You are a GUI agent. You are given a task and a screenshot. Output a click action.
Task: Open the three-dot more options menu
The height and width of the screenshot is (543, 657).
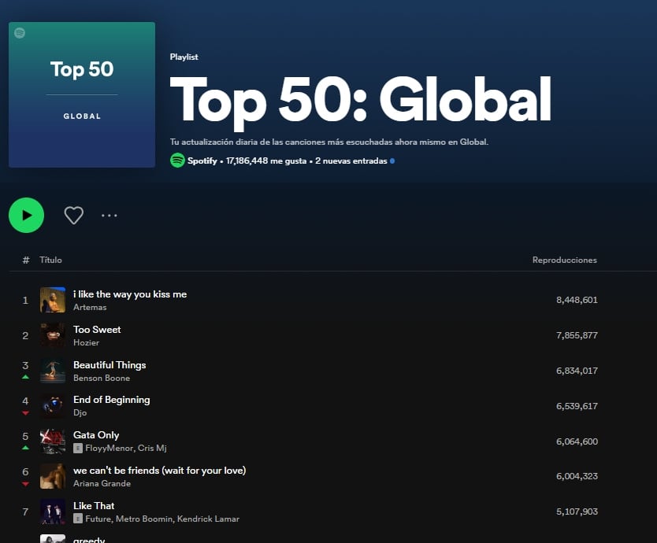tap(109, 216)
